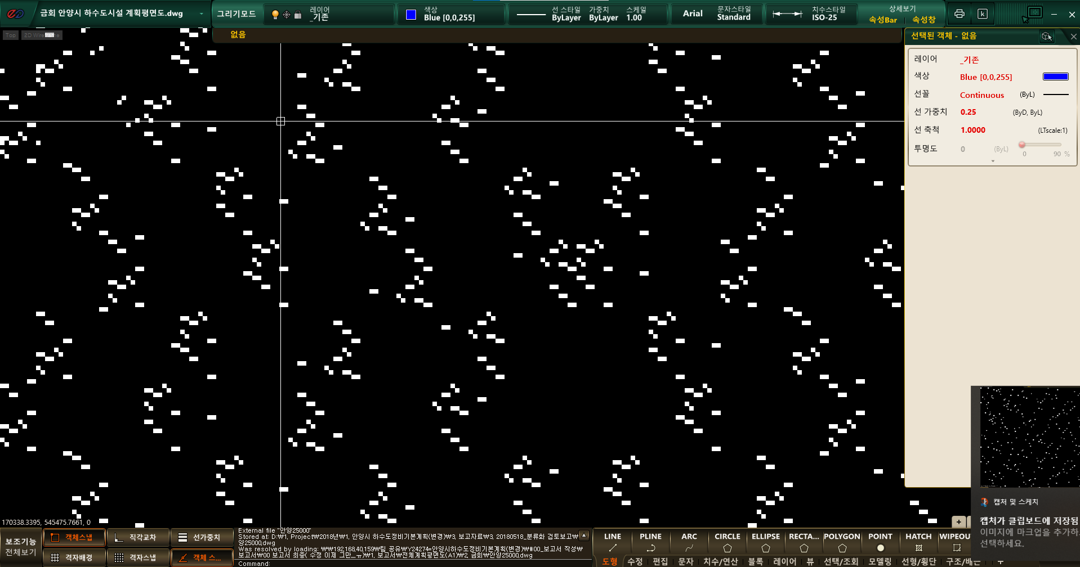This screenshot has height=567, width=1080.
Task: Click the app logo icon in title bar
Action: [15, 13]
